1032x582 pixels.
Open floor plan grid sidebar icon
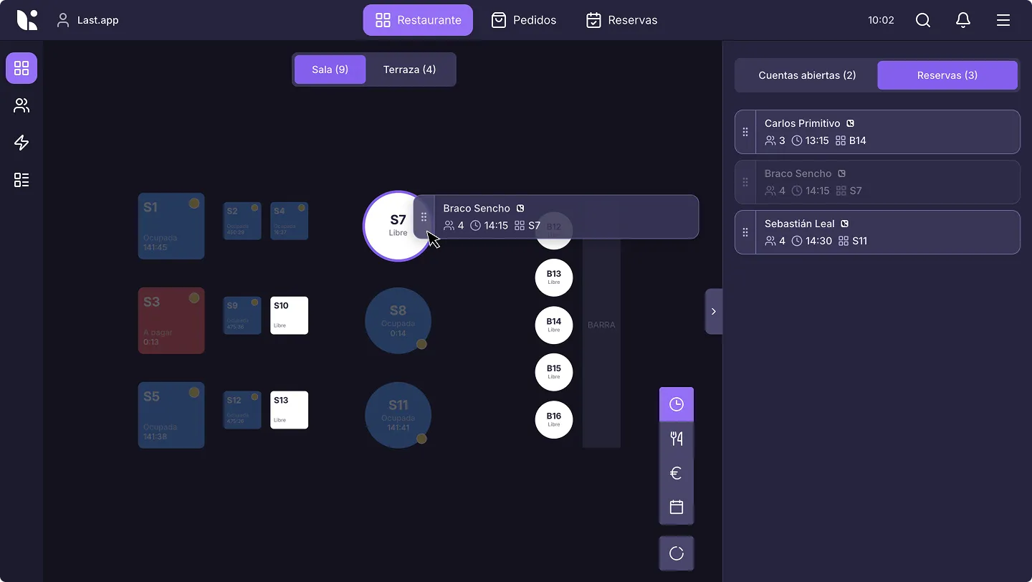[x=21, y=68]
